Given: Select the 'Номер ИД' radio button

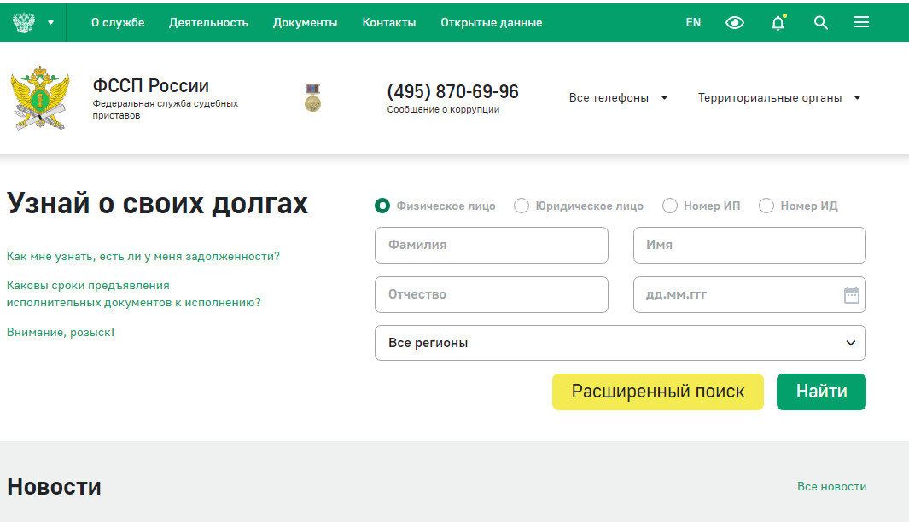Looking at the screenshot, I should (x=766, y=206).
